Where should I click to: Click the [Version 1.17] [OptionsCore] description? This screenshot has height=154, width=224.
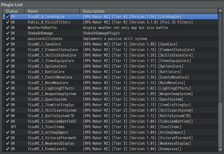click(133, 66)
